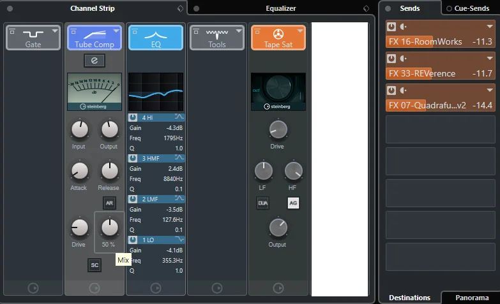500x304 pixels.
Task: Select the Equalizer section header
Action: (280, 8)
